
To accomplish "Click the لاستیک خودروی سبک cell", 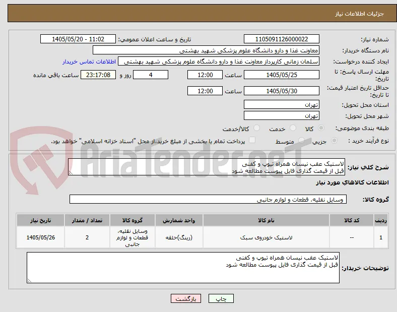I will (266, 237).
